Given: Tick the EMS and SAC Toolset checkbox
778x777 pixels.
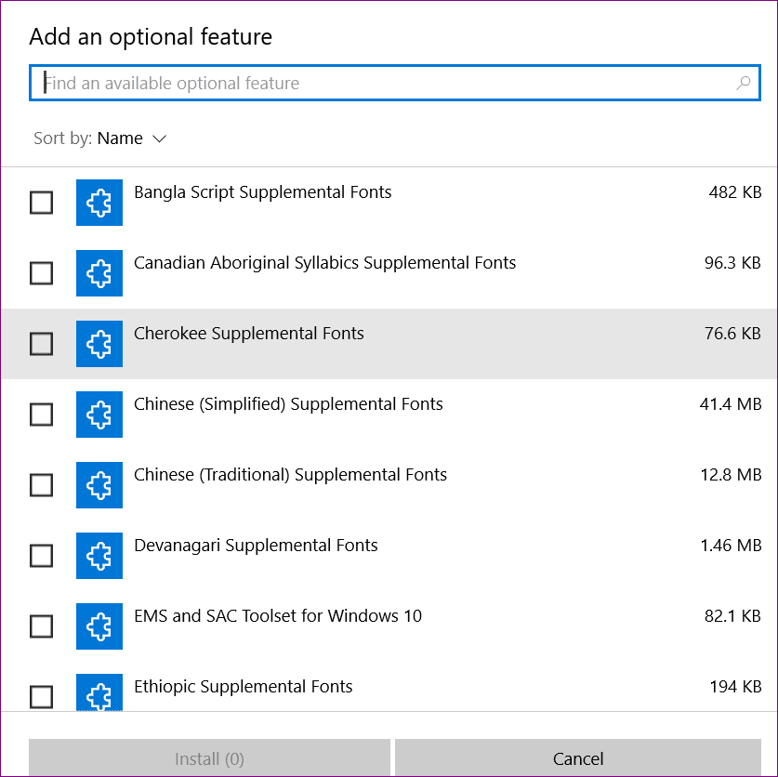Looking at the screenshot, I should point(41,626).
